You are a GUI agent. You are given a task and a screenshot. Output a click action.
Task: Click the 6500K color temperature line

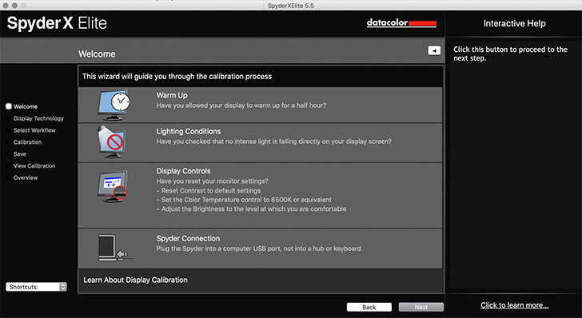tap(244, 200)
